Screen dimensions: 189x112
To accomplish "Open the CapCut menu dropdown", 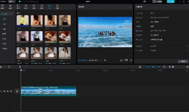I will coord(12,1).
